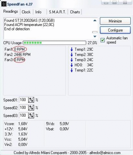The image size is (133, 155).
Task: Click the arrow icon next to Temp1: 22C
Action: pos(72,70)
